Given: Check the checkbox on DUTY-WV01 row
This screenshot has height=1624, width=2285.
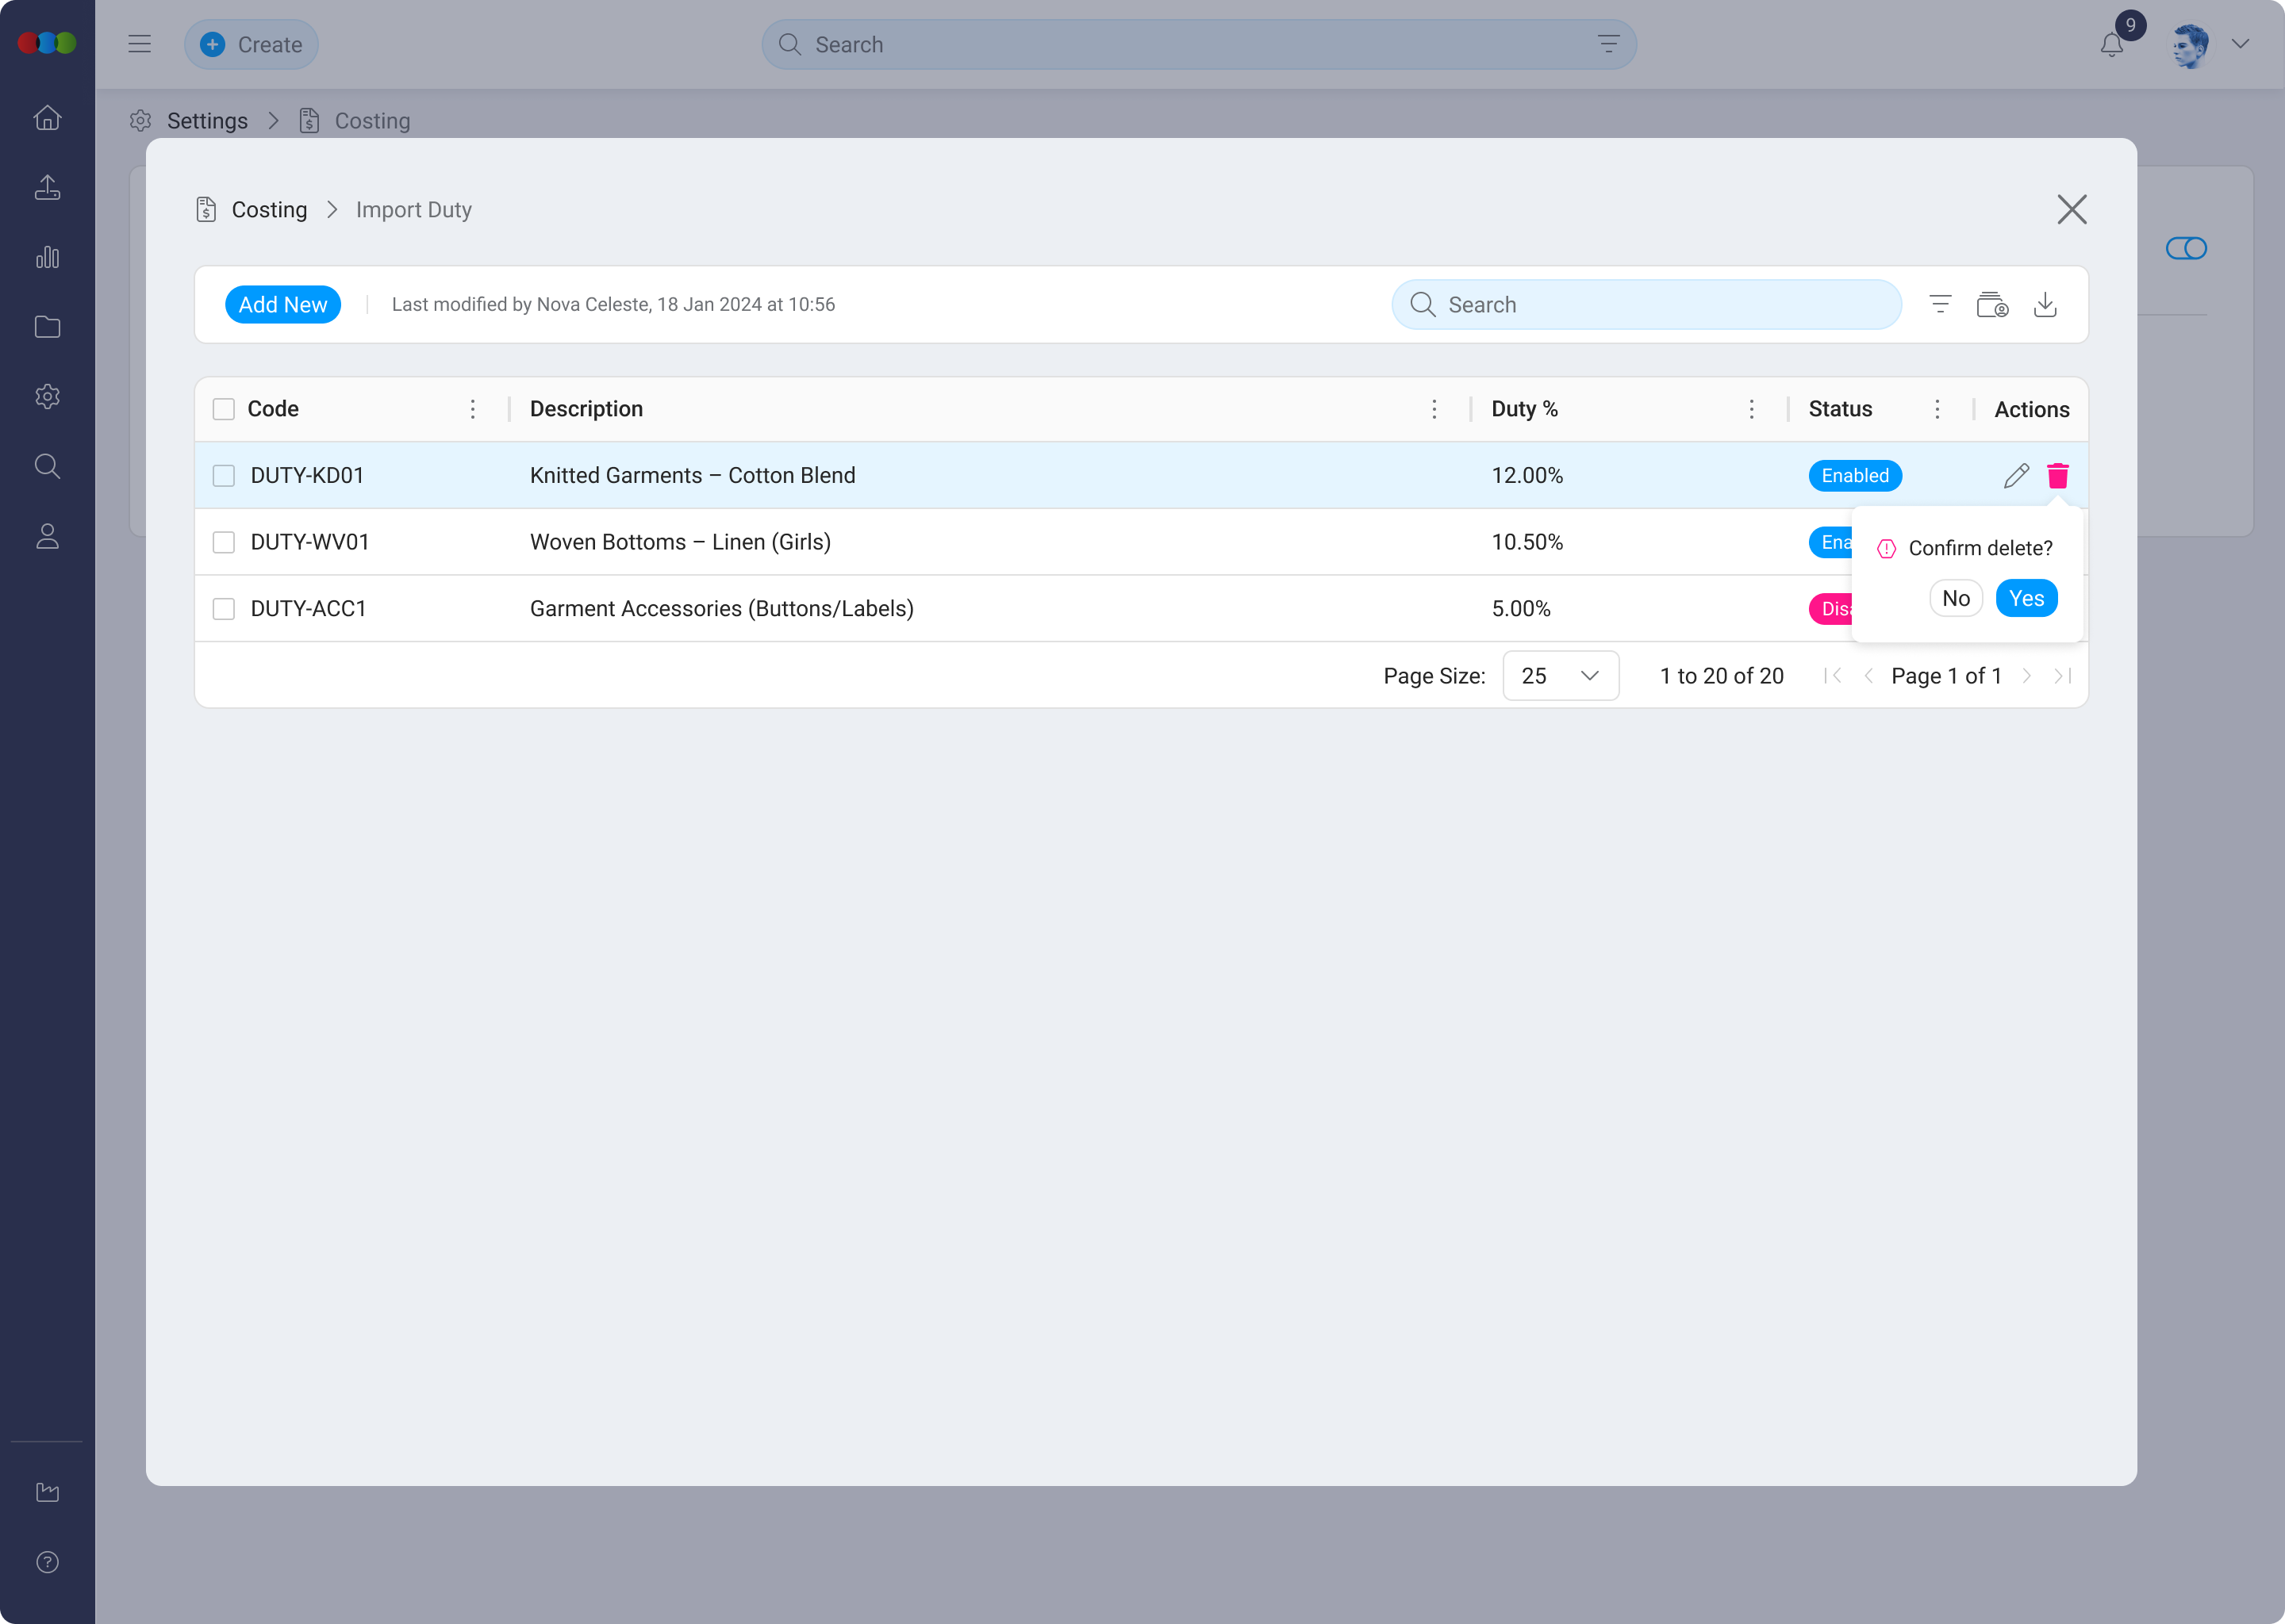Looking at the screenshot, I should (x=224, y=542).
